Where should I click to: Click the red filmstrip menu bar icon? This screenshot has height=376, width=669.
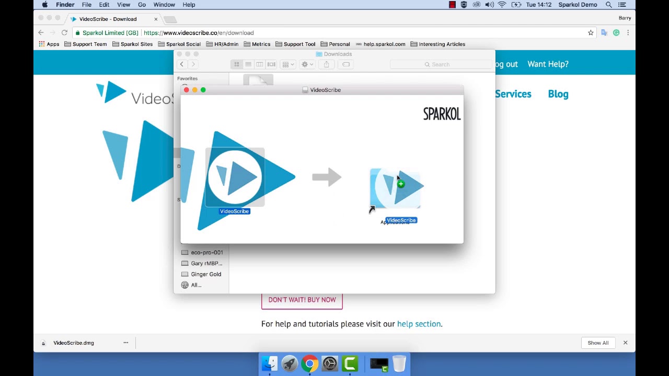coord(452,5)
